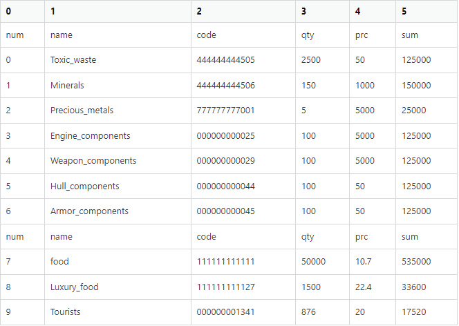This screenshot has width=459, height=326.
Task: Click the qty value 50000
Action: coord(313,261)
